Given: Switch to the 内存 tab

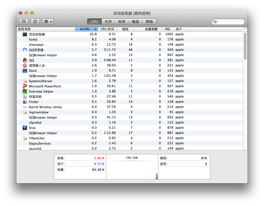Looking at the screenshot, I should pos(108,22).
